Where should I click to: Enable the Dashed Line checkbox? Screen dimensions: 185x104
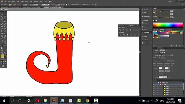point(153,61)
